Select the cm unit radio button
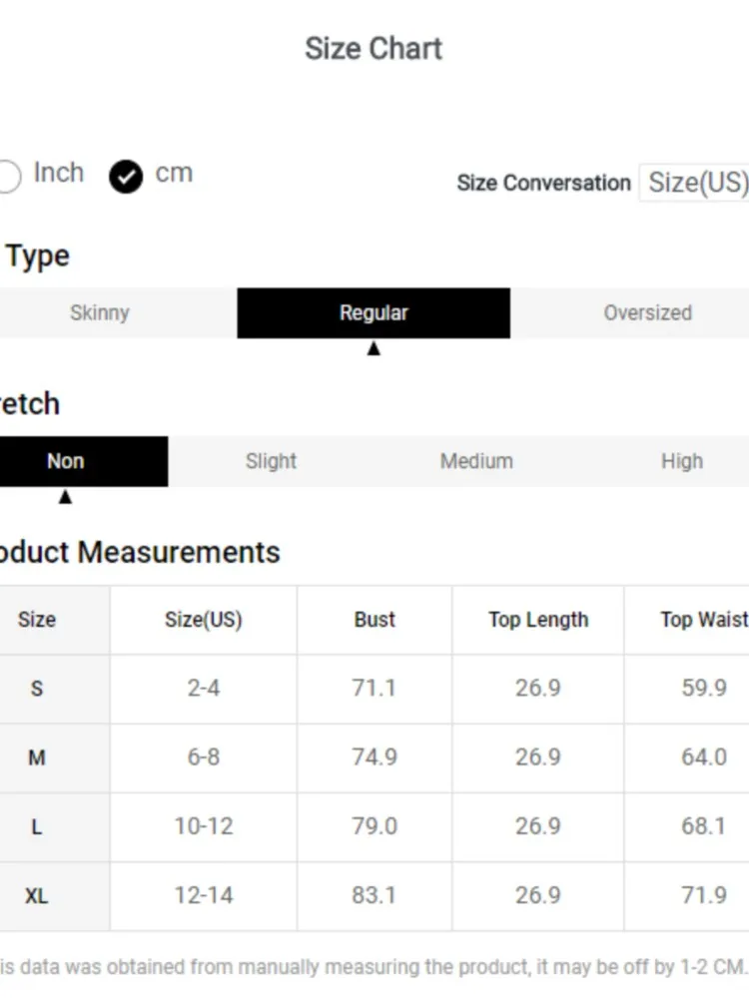Screen dimensions: 749x998 click(126, 177)
